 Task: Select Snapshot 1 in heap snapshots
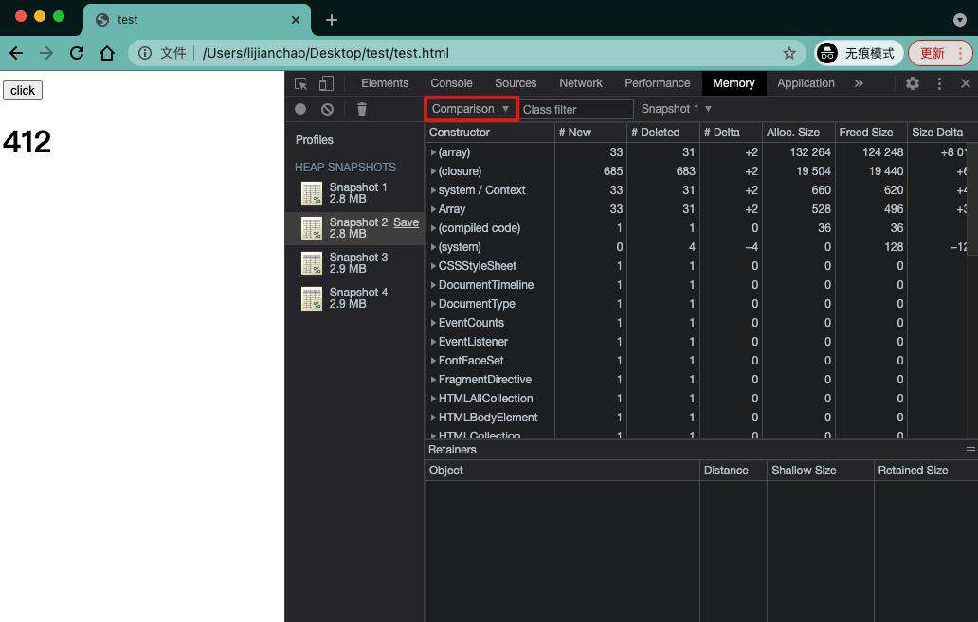354,193
